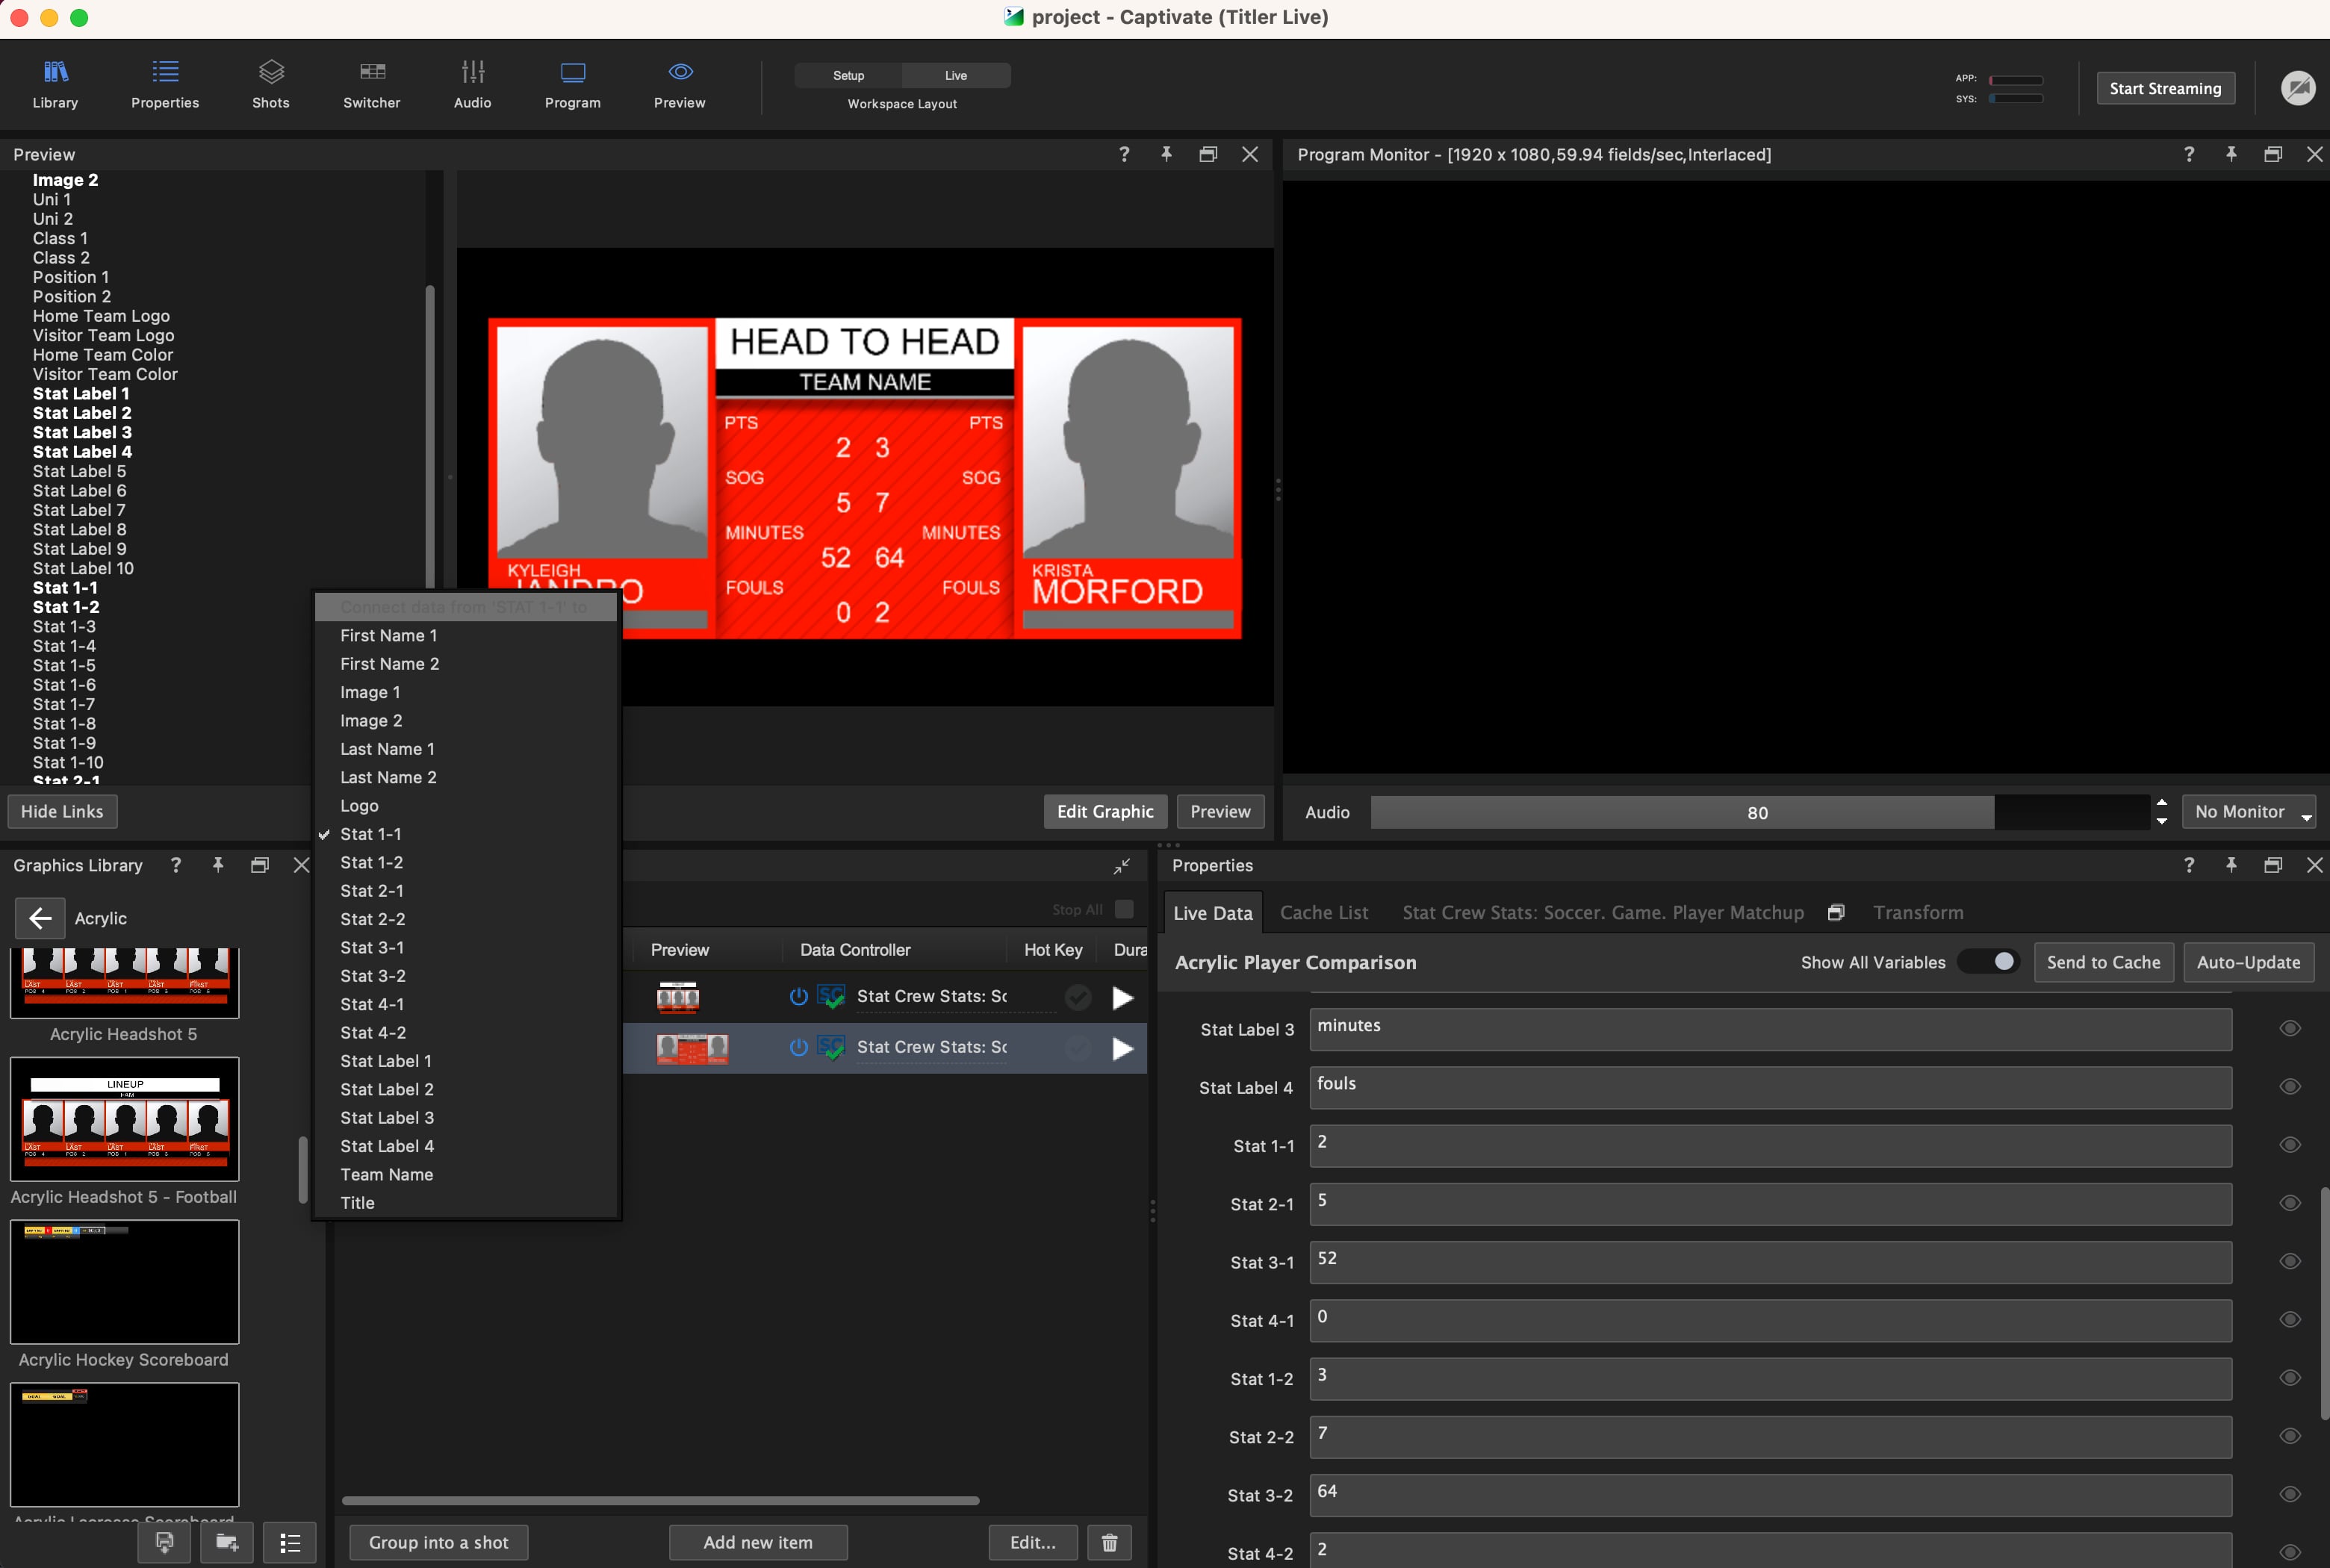Choose Stat 1-2 in the link menu

tap(467, 862)
